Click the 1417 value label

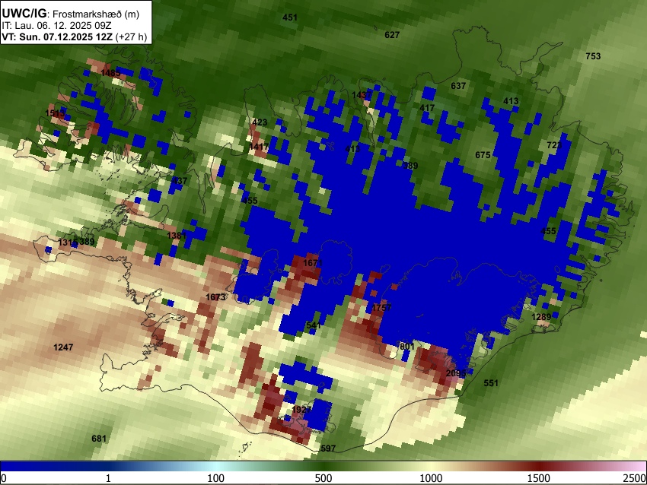[x=259, y=146]
